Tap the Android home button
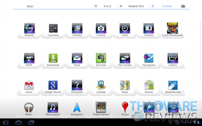 click(19, 122)
